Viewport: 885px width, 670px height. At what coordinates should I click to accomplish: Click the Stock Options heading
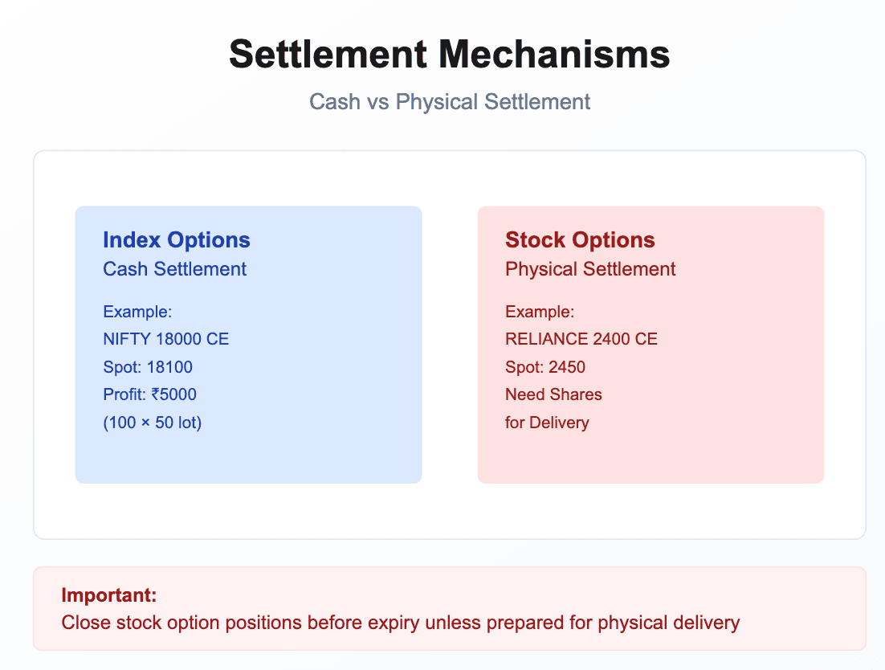click(580, 240)
